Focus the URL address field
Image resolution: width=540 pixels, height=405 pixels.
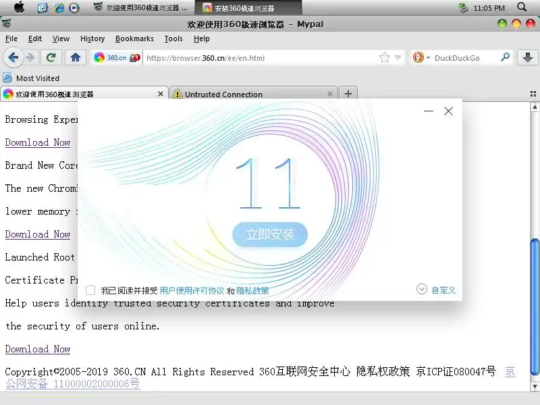click(260, 58)
